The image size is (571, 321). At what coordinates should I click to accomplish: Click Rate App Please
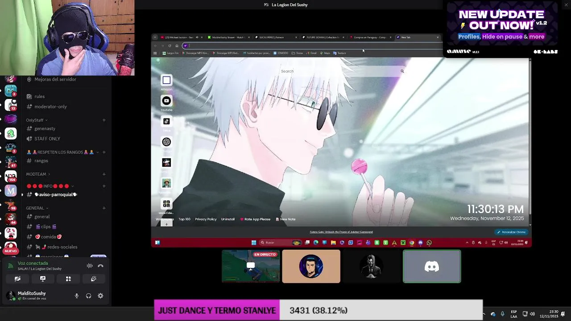(255, 219)
